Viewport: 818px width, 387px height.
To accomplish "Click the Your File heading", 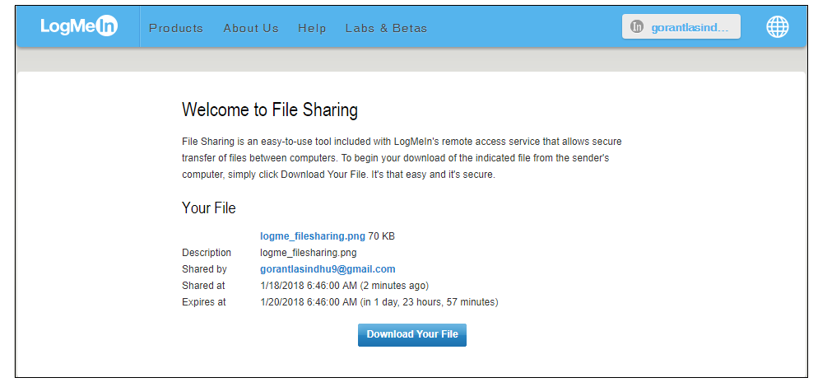I will point(209,208).
